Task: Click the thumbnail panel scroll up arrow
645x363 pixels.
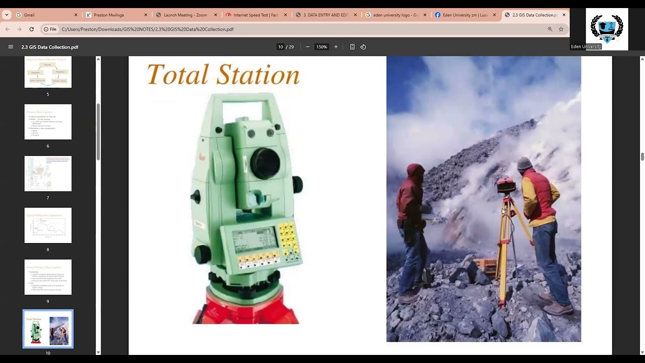Action: coord(98,59)
